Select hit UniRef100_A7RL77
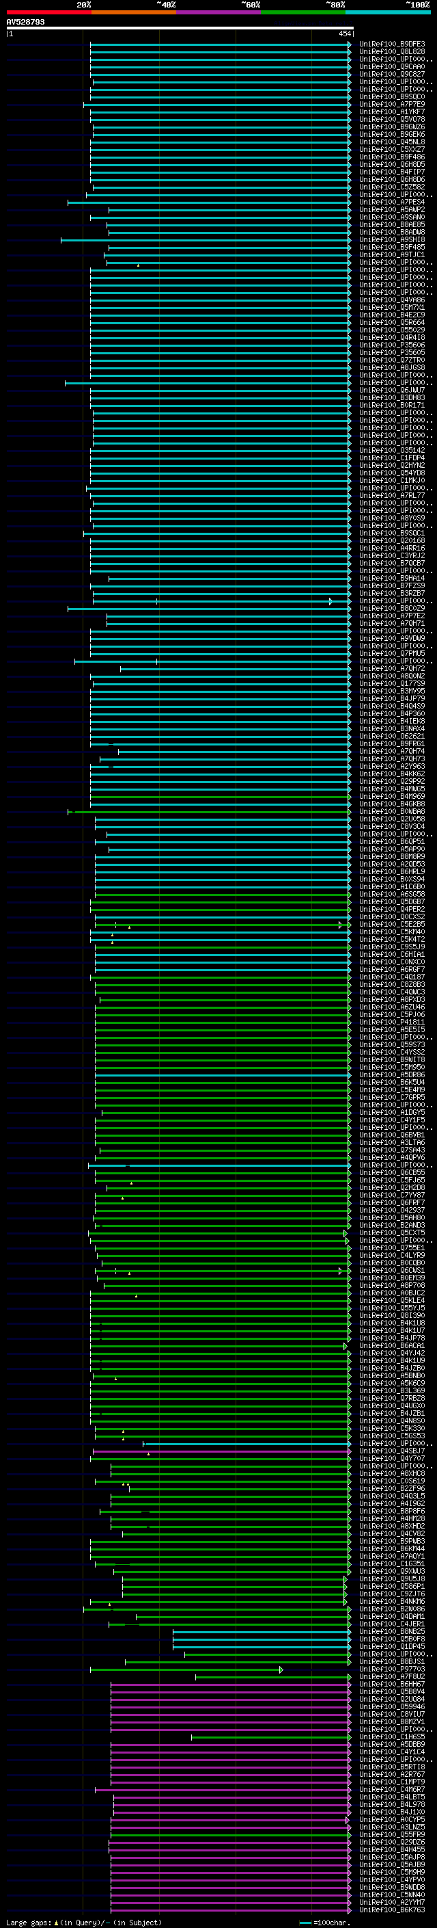This screenshot has height=1928, width=437. pyautogui.click(x=391, y=495)
